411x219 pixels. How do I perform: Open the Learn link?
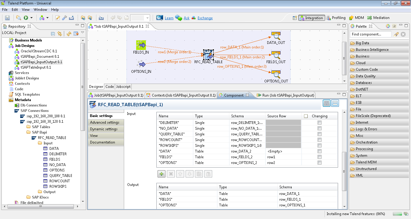tap(169, 18)
